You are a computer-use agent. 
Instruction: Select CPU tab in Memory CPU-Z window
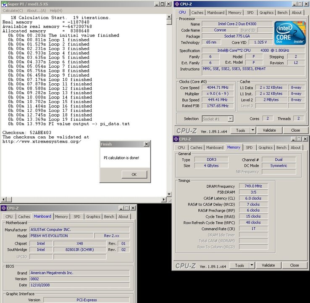click(x=181, y=148)
